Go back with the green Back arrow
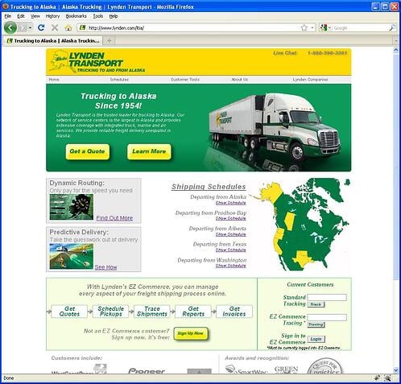This screenshot has height=384, width=401. tap(10, 27)
